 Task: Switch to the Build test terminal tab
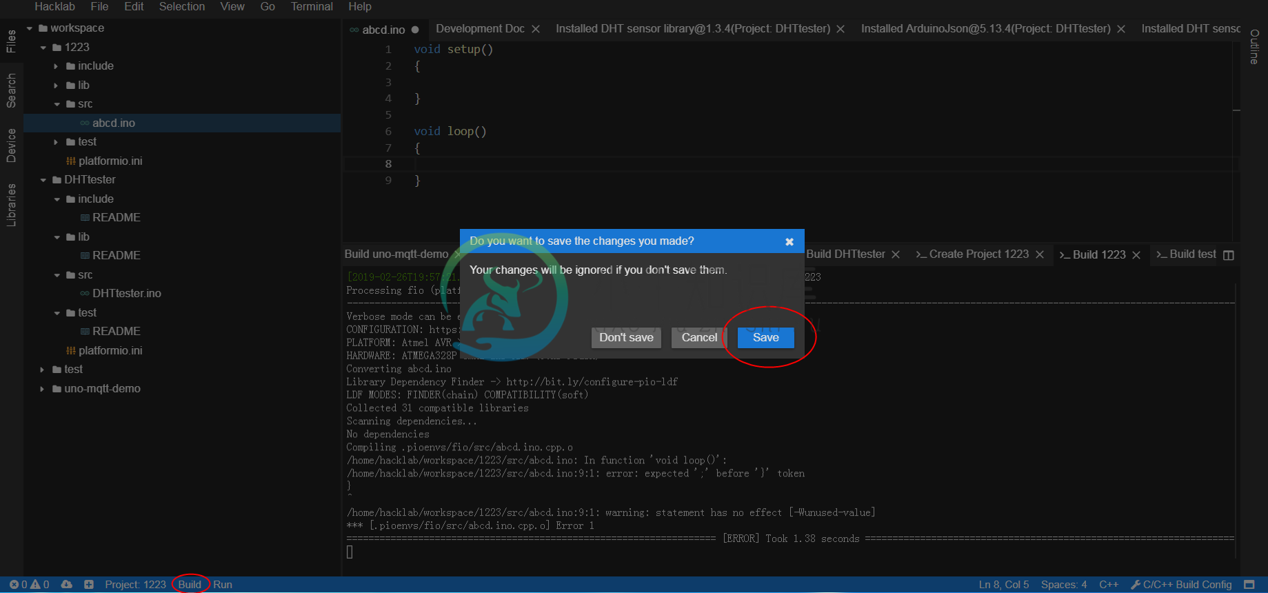(x=1187, y=254)
